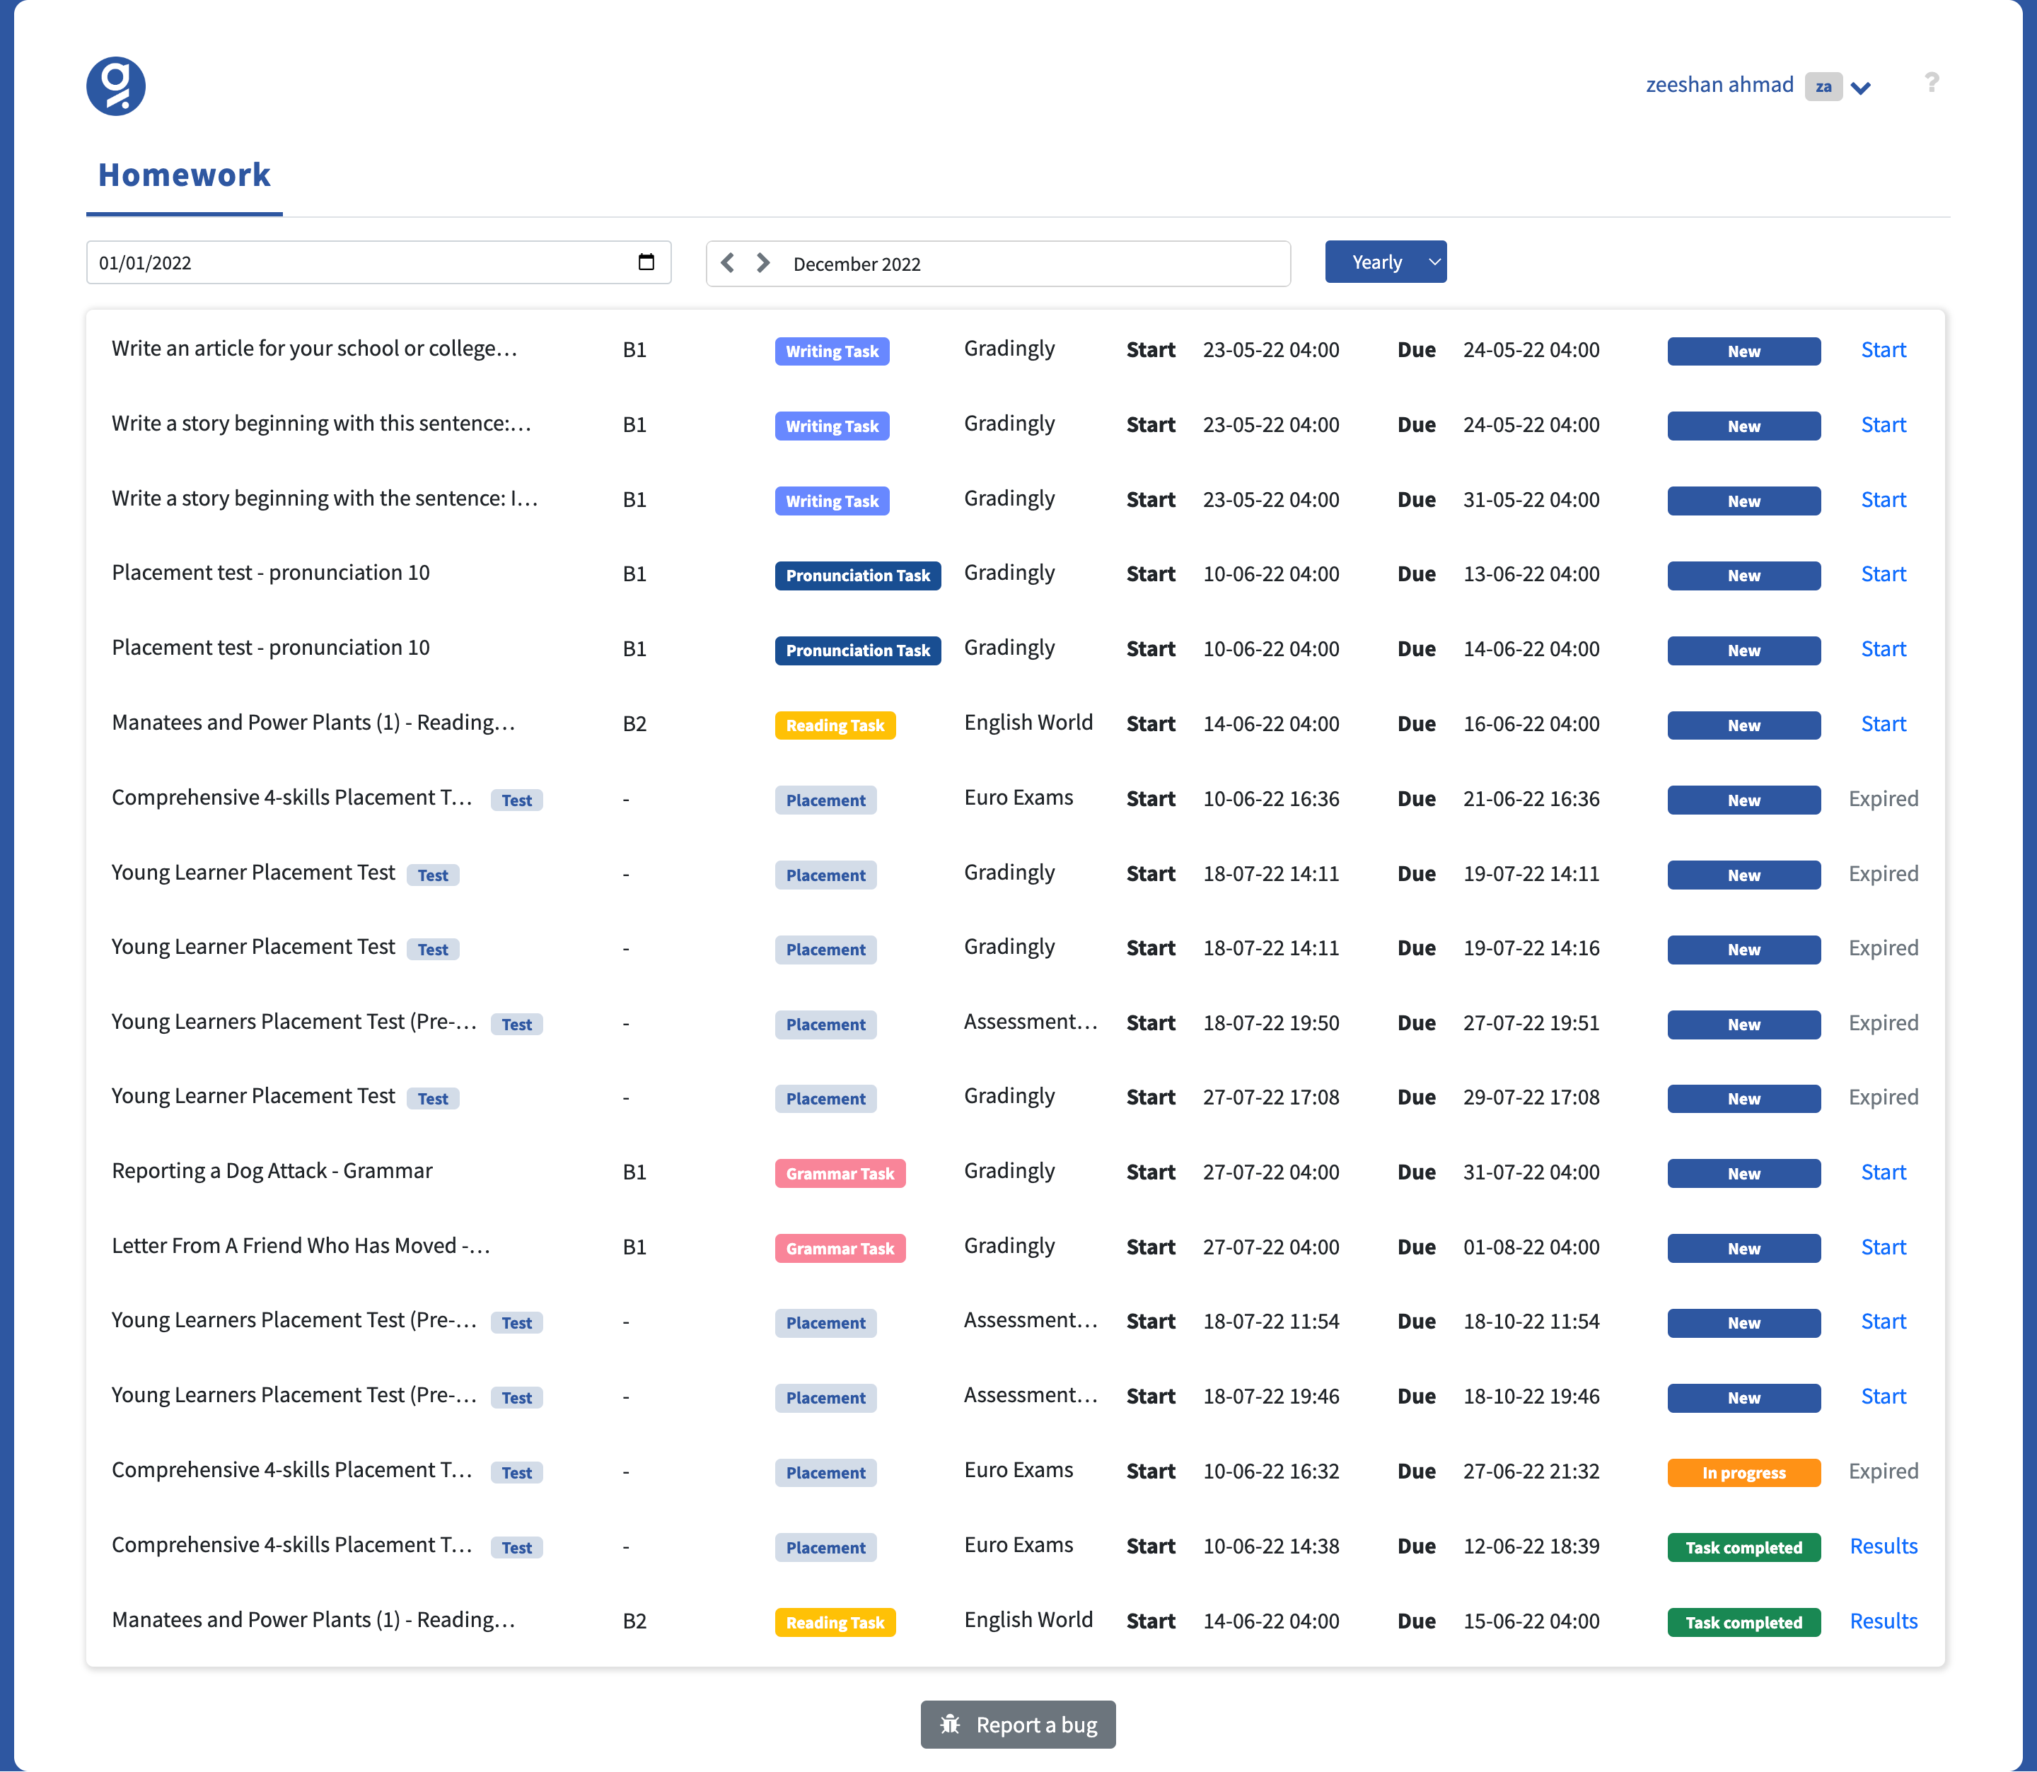This screenshot has width=2037, height=1772.
Task: Open the Yearly range dropdown
Action: click(1386, 262)
